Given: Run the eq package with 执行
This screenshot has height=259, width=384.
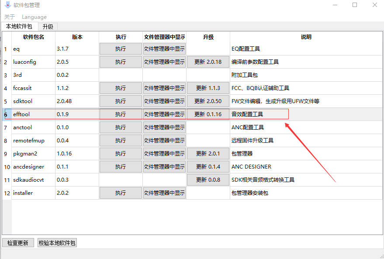Looking at the screenshot, I should pos(121,49).
